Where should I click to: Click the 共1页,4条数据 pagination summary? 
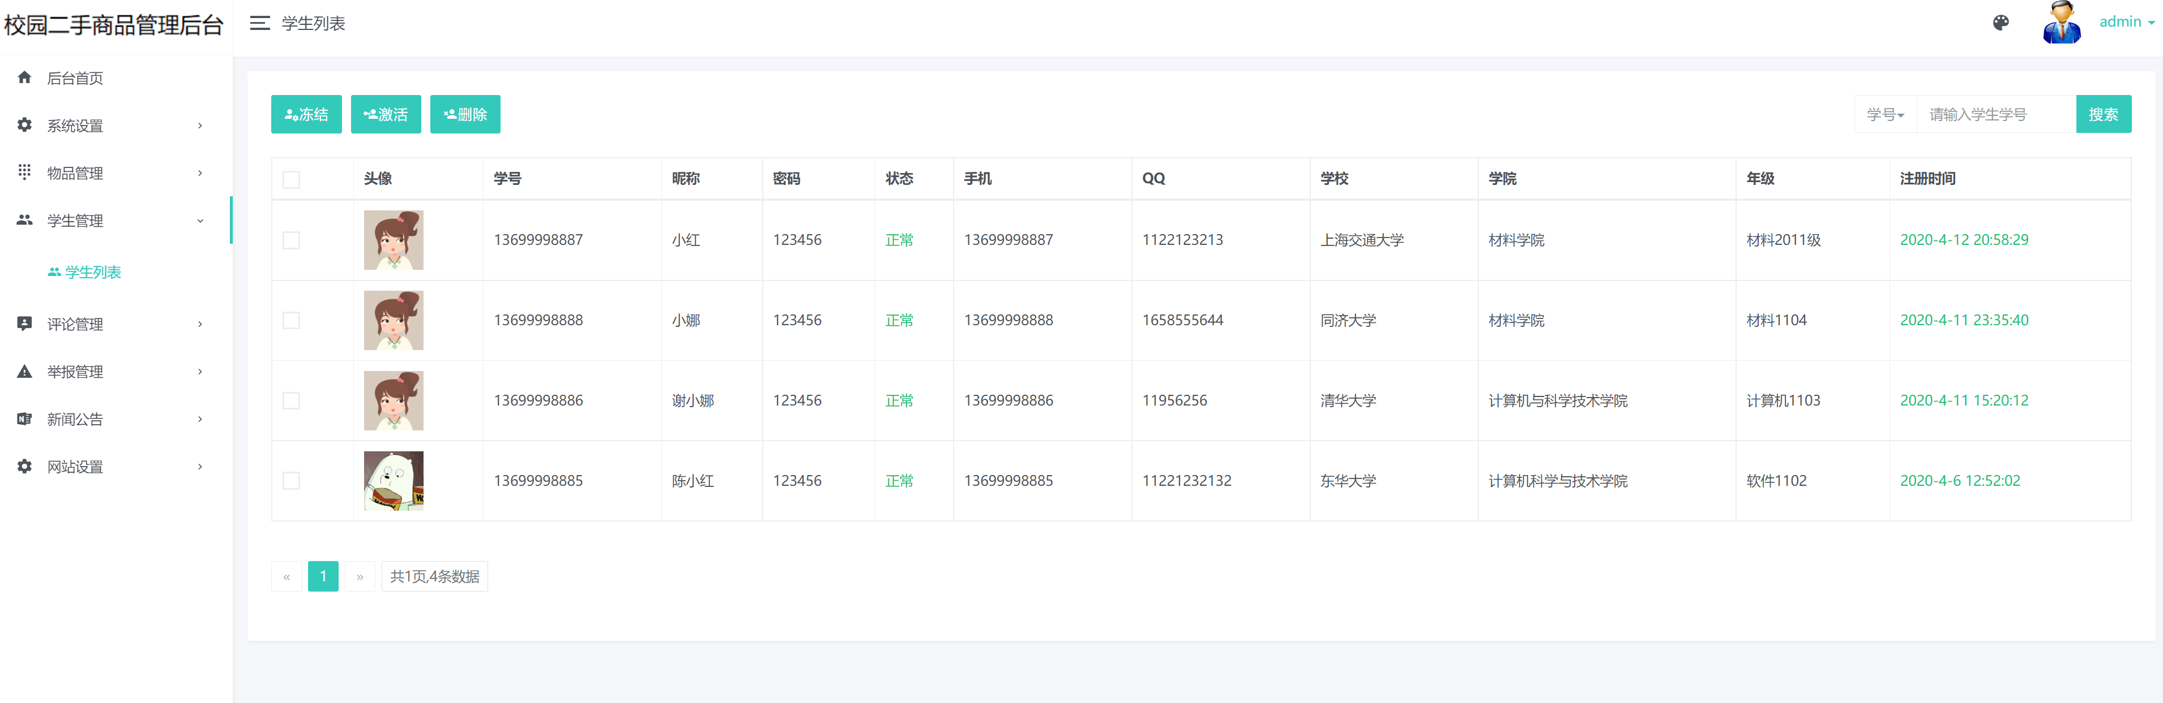pos(434,576)
